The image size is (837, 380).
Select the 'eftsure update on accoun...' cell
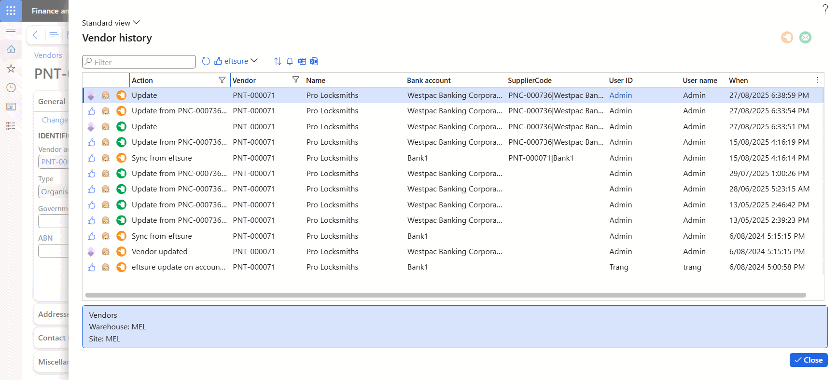point(179,267)
